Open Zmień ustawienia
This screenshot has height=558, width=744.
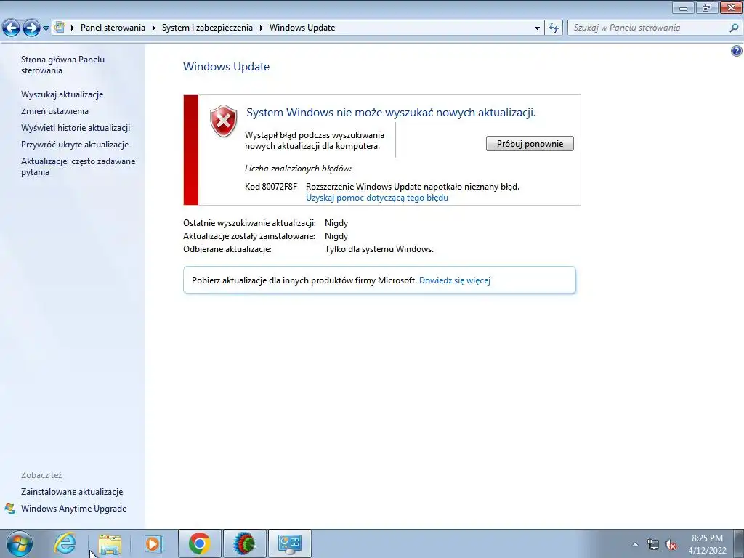(54, 111)
